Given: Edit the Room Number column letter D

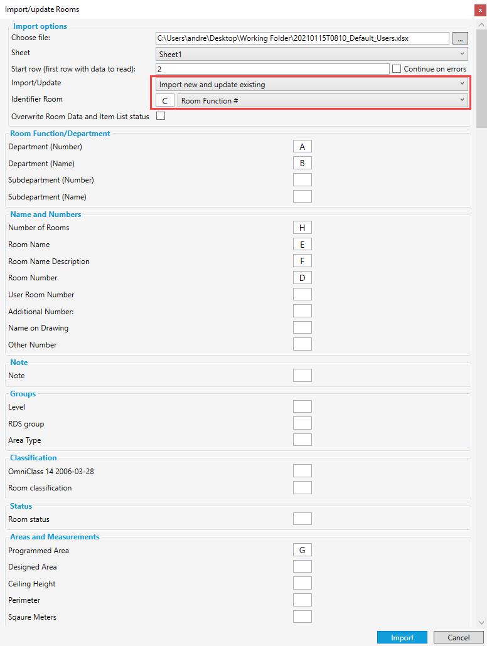Looking at the screenshot, I should (302, 277).
